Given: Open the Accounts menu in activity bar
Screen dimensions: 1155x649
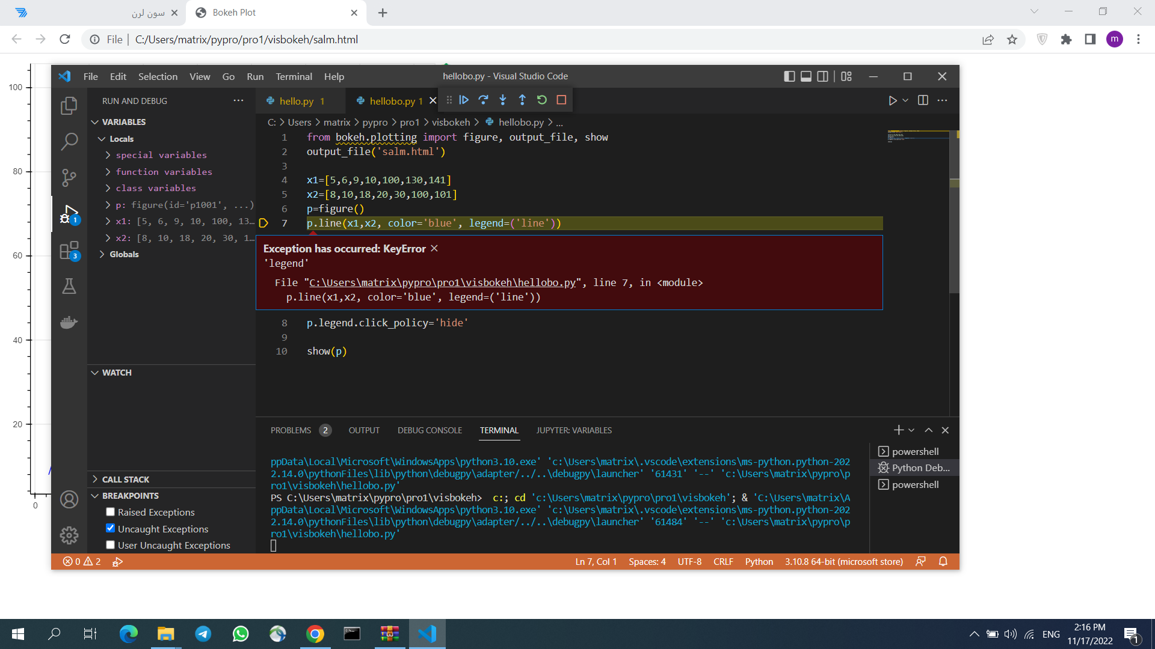Looking at the screenshot, I should coord(69,499).
